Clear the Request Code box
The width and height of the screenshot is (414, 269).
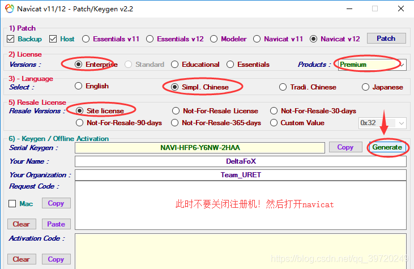(x=22, y=224)
